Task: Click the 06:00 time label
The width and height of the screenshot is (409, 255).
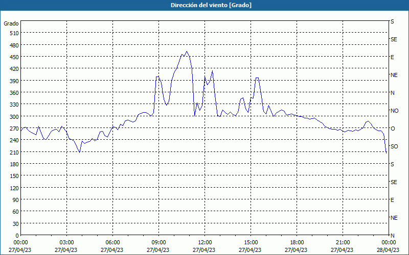Action: point(112,243)
